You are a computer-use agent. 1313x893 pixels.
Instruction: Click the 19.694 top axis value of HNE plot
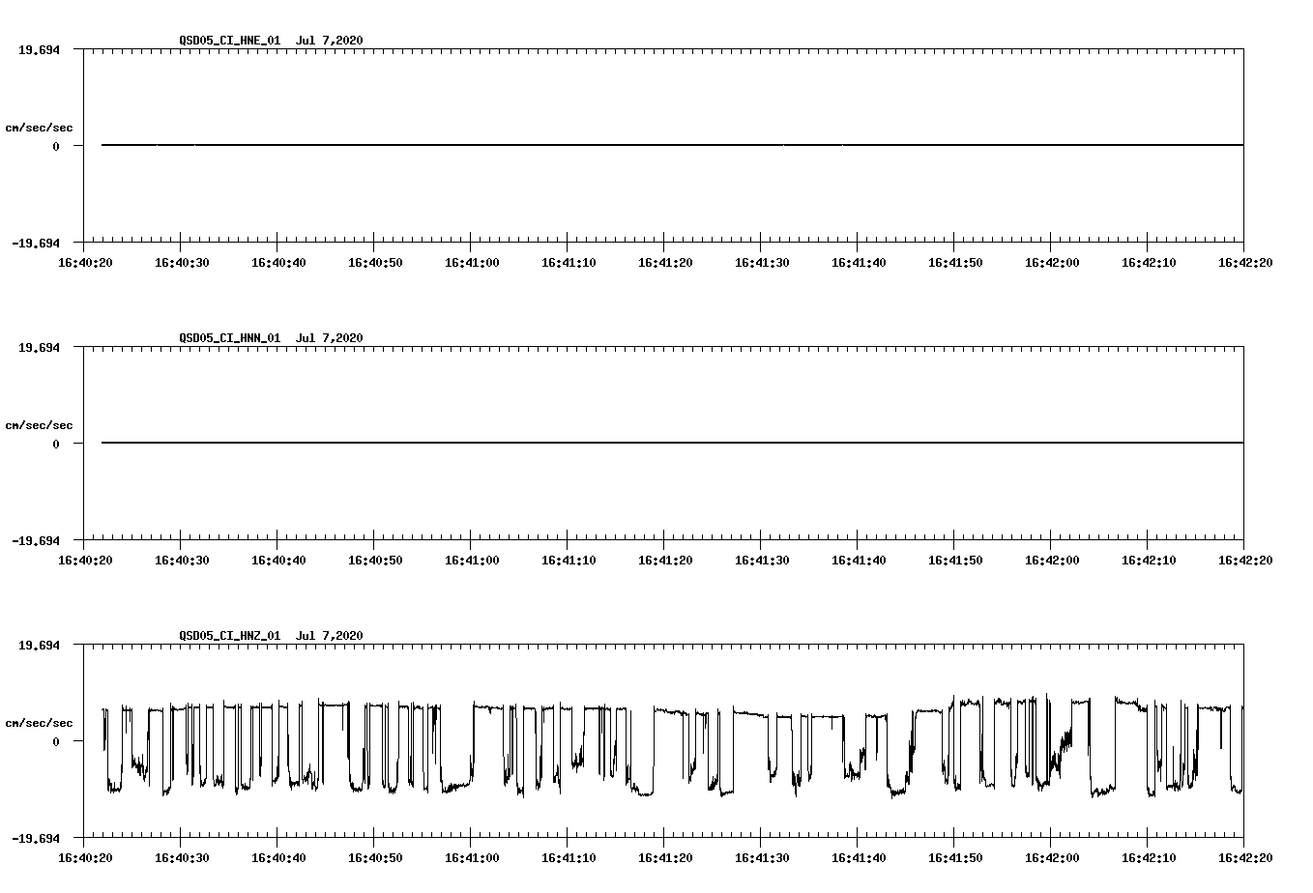point(39,49)
